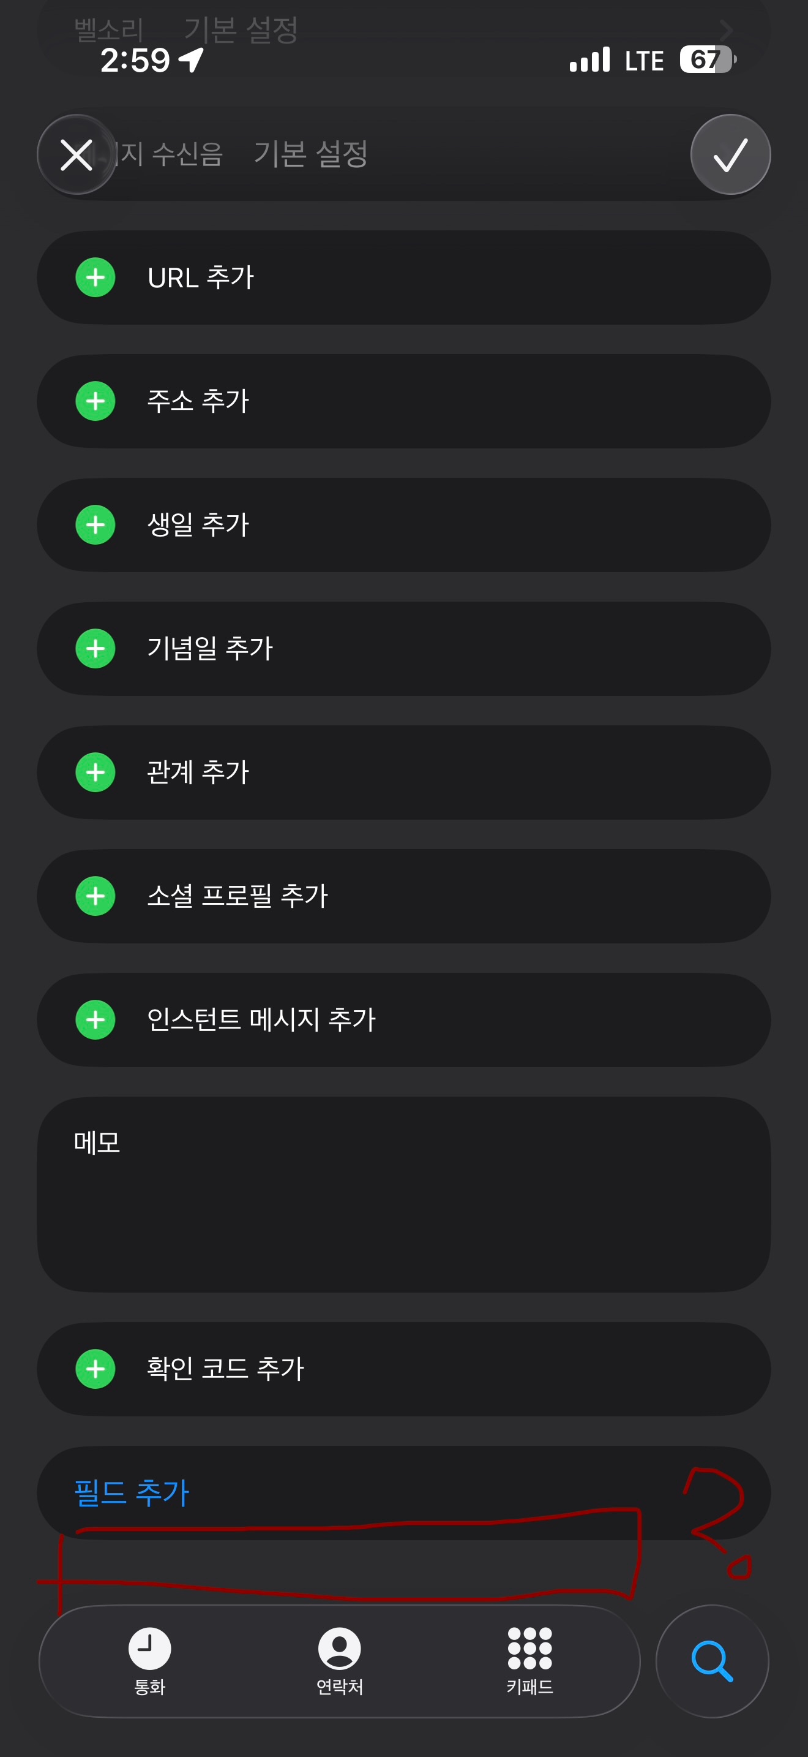This screenshot has height=1757, width=808.
Task: Open the 키패드 tab
Action: [x=529, y=1661]
